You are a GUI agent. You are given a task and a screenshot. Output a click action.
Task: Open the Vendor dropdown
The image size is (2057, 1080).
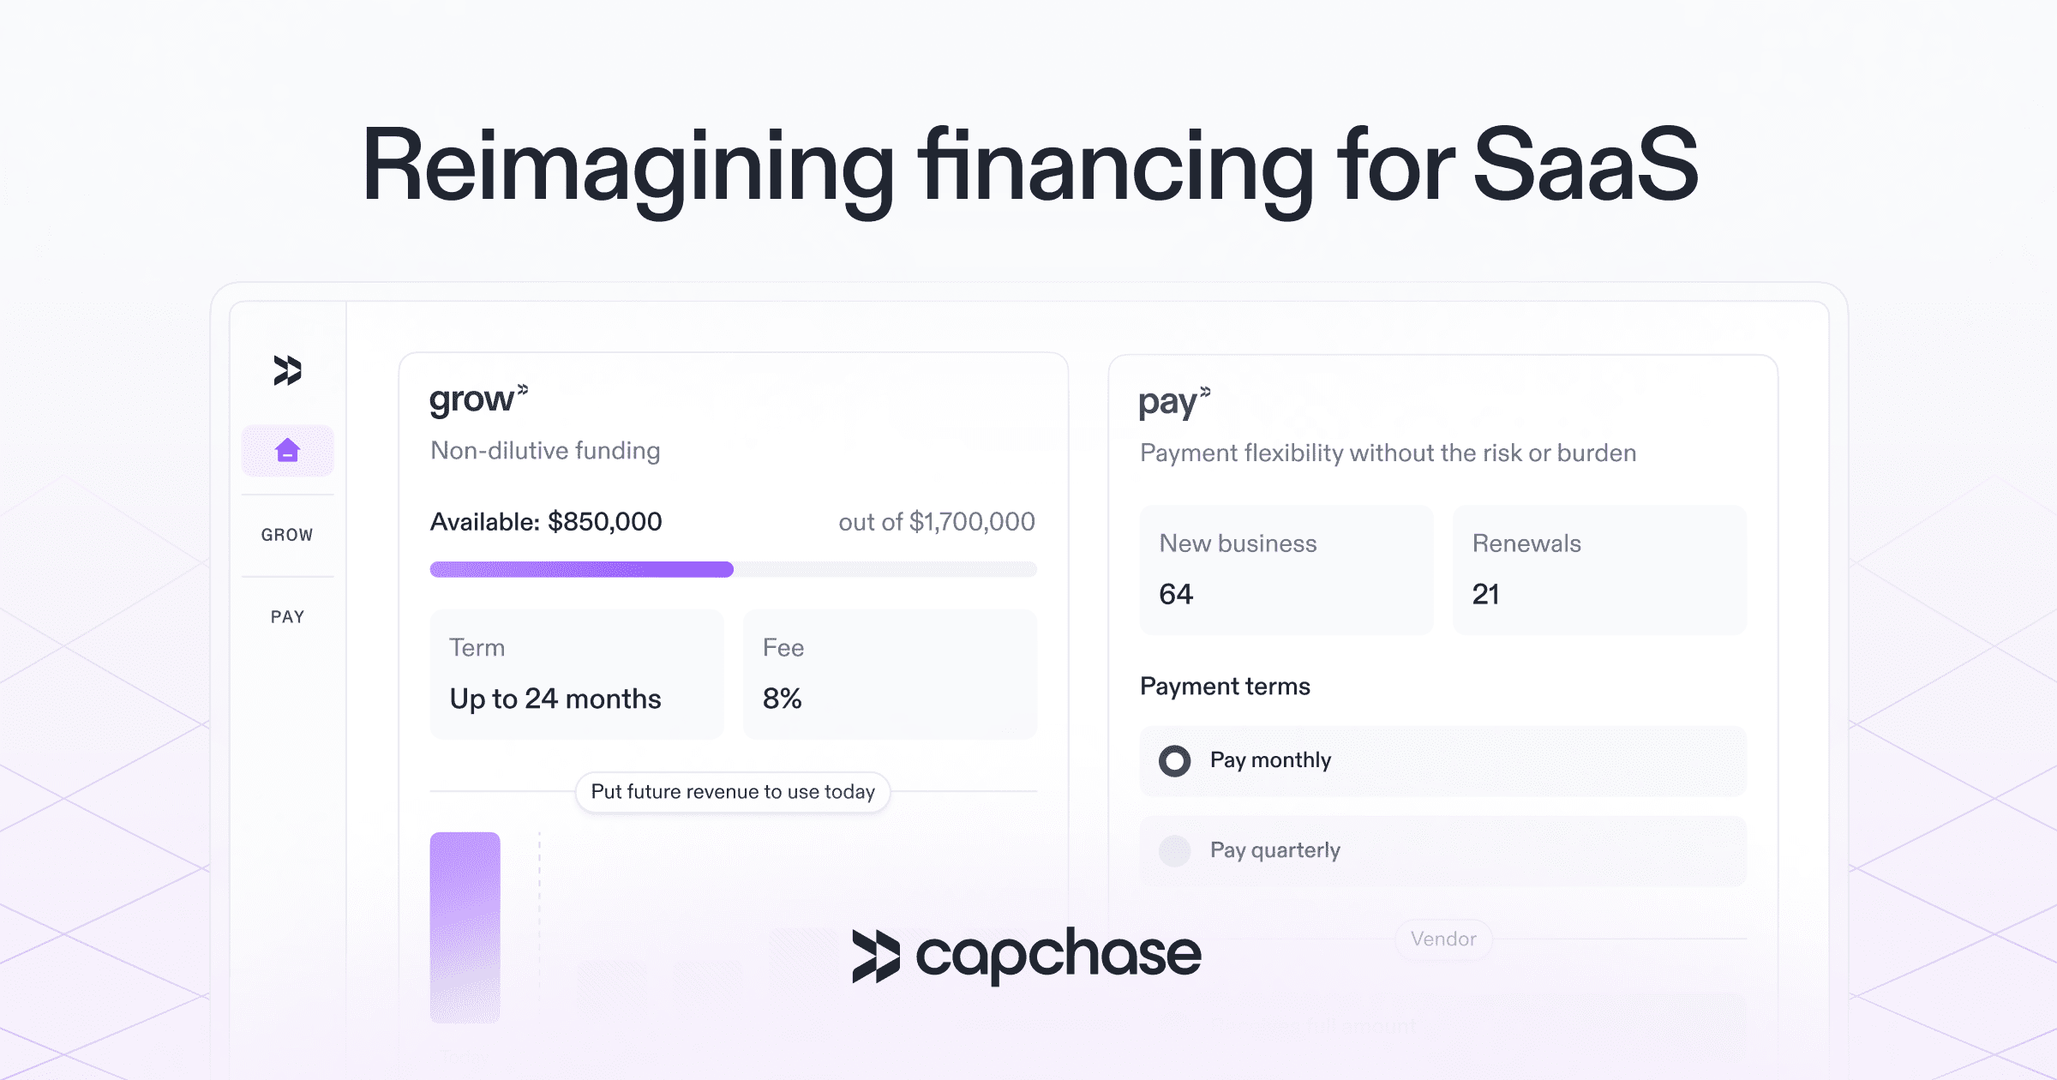[x=1442, y=939]
